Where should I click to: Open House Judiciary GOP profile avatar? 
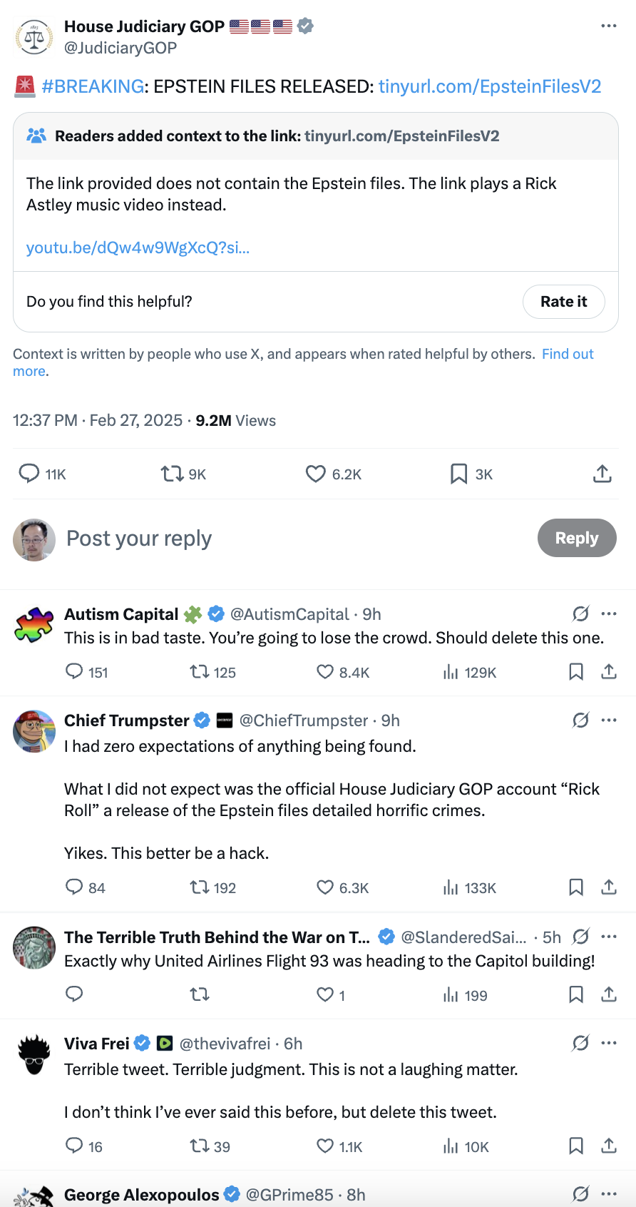[x=34, y=37]
